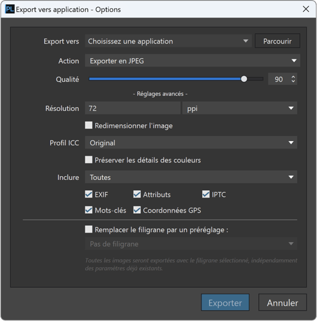Toggle the Coordonnées GPS checkbox
This screenshot has width=317, height=321.
[137, 210]
